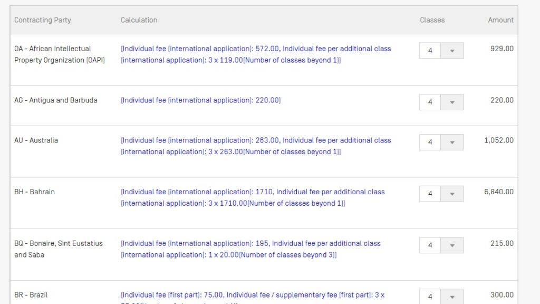Image resolution: width=540 pixels, height=304 pixels.
Task: Open the OAPI fee calculation link
Action: 256,54
